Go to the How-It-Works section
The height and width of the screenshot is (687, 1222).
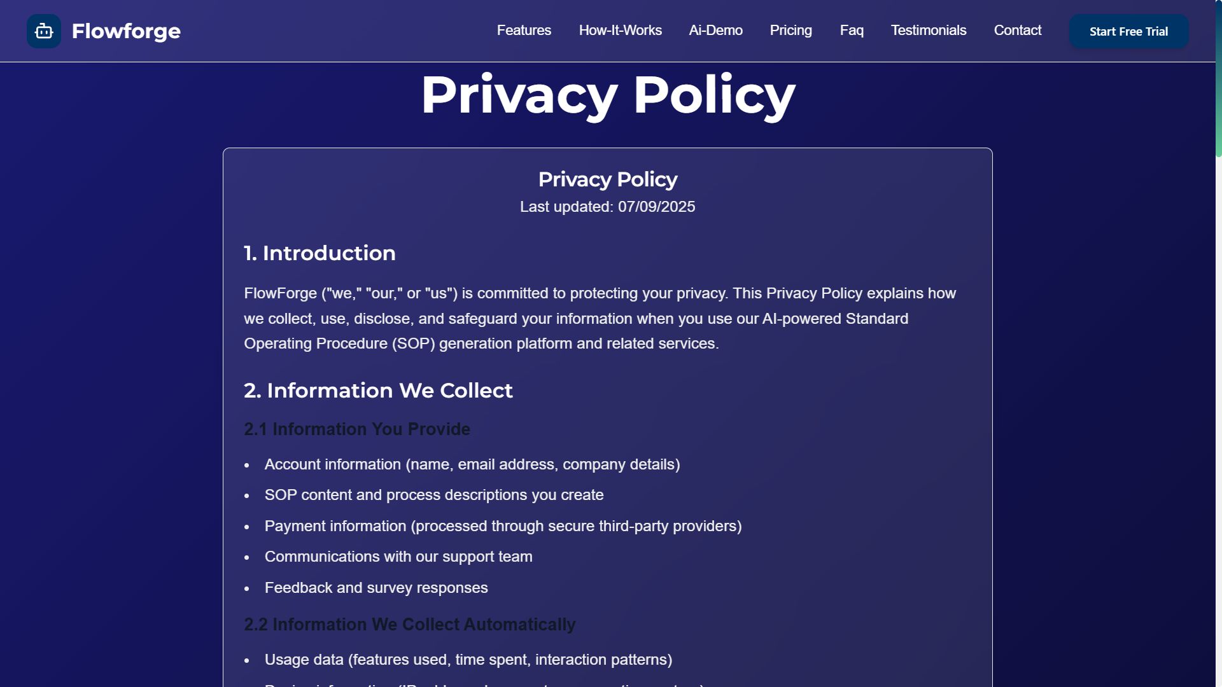[x=620, y=31]
